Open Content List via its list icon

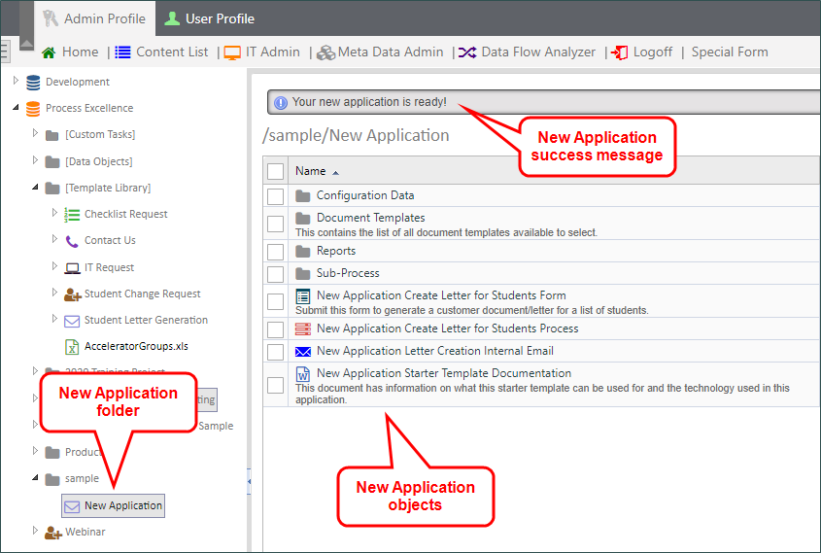(x=122, y=52)
